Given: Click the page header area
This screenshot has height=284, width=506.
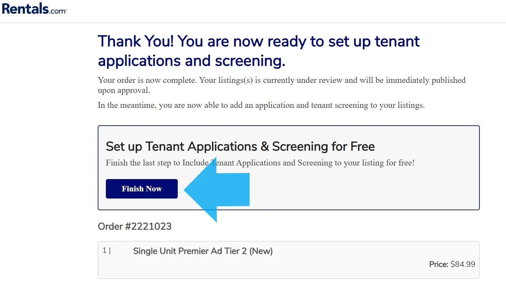Looking at the screenshot, I should click(253, 10).
